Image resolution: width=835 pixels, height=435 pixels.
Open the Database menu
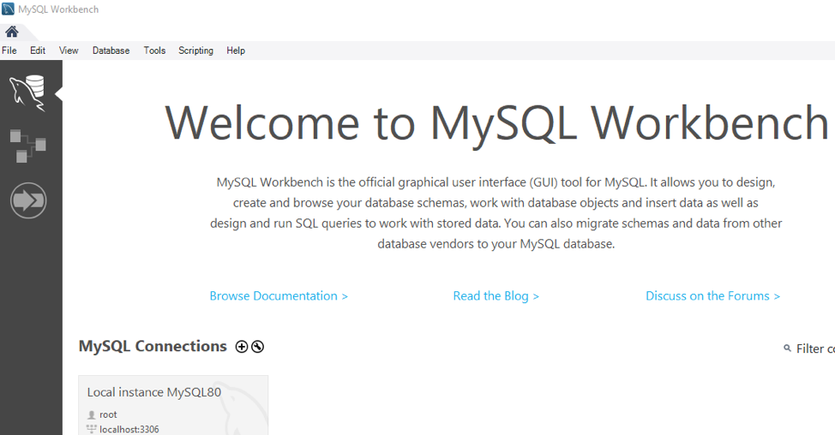pyautogui.click(x=111, y=51)
